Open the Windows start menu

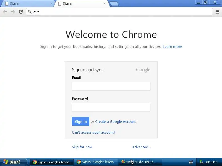[13, 162]
